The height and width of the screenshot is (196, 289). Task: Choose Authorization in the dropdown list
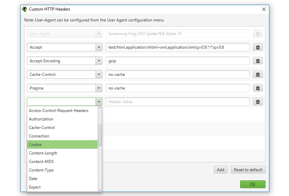(x=62, y=119)
